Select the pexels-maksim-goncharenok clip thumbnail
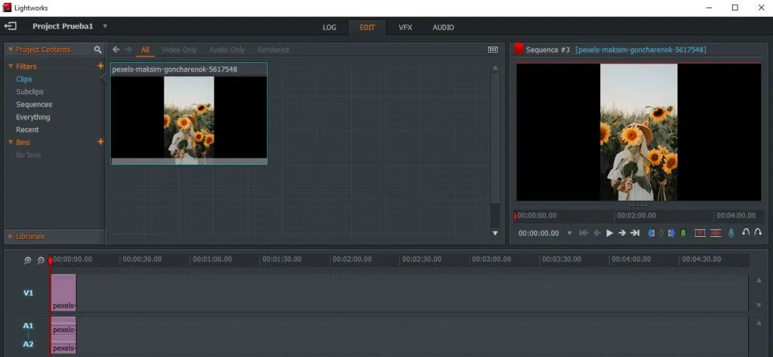The image size is (773, 357). (189, 113)
